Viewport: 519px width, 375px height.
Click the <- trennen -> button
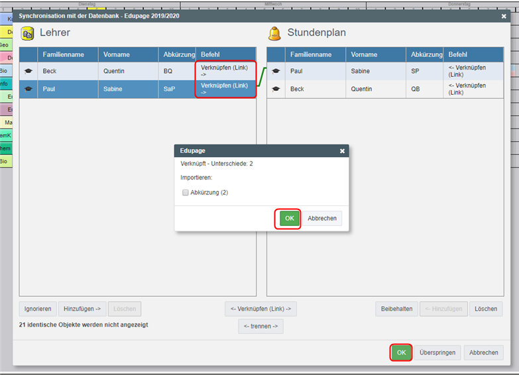click(260, 327)
